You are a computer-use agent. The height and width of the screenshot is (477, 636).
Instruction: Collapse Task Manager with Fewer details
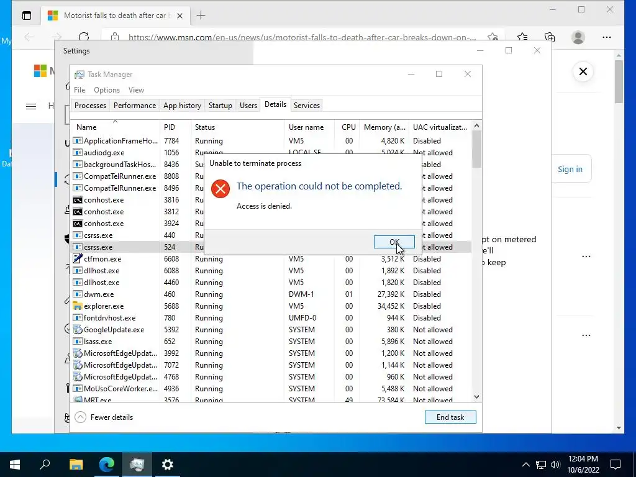(x=104, y=417)
